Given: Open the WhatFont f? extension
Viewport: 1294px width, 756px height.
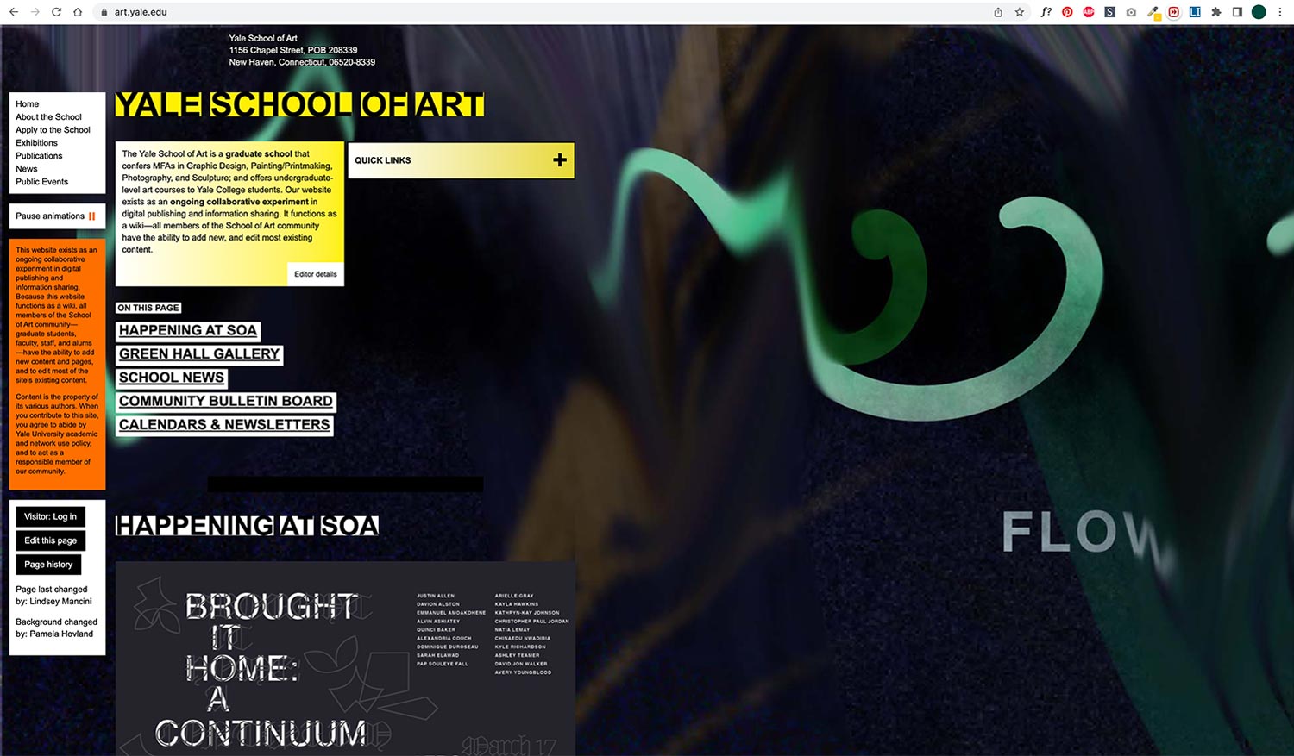Looking at the screenshot, I should (1046, 12).
